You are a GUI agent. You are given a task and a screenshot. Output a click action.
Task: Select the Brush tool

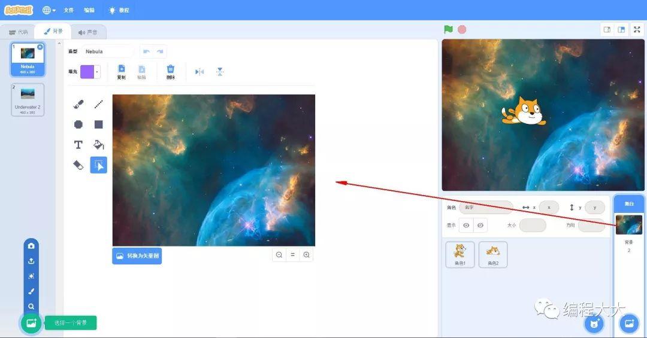pos(78,104)
